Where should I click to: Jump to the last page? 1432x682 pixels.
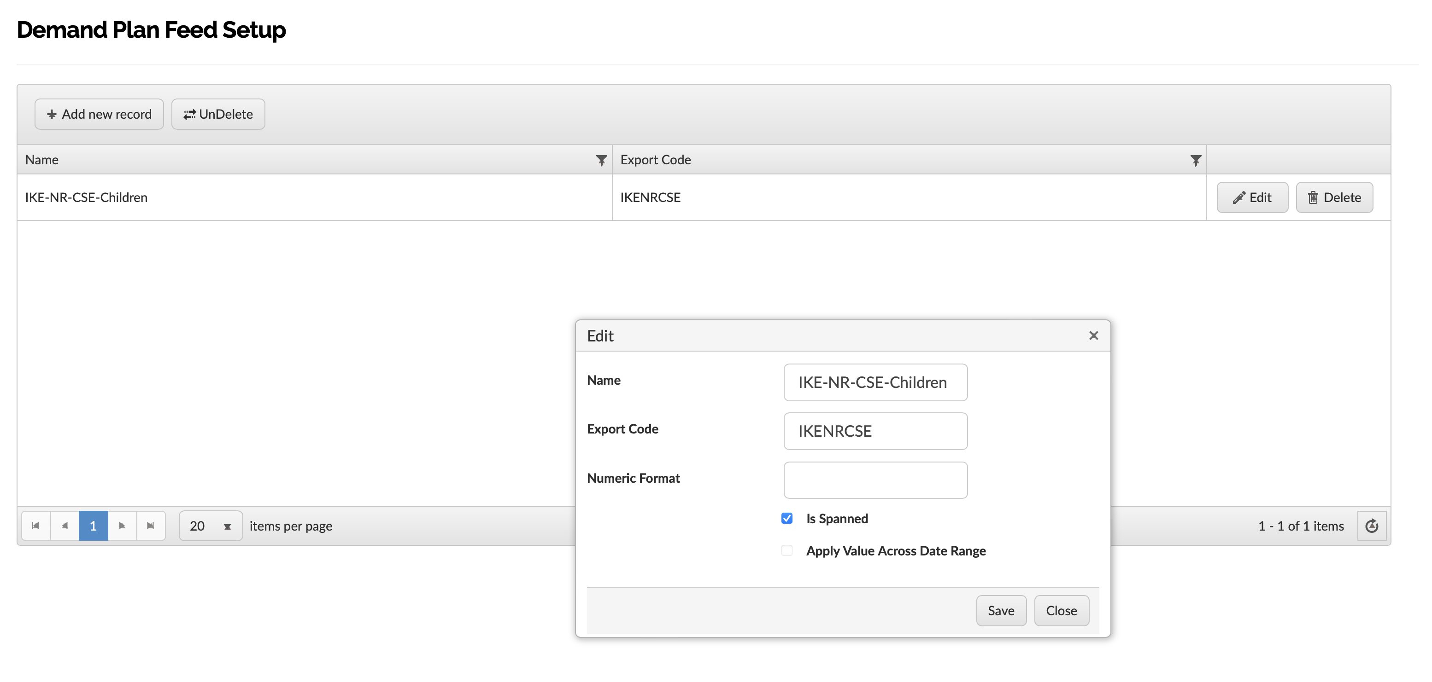151,526
